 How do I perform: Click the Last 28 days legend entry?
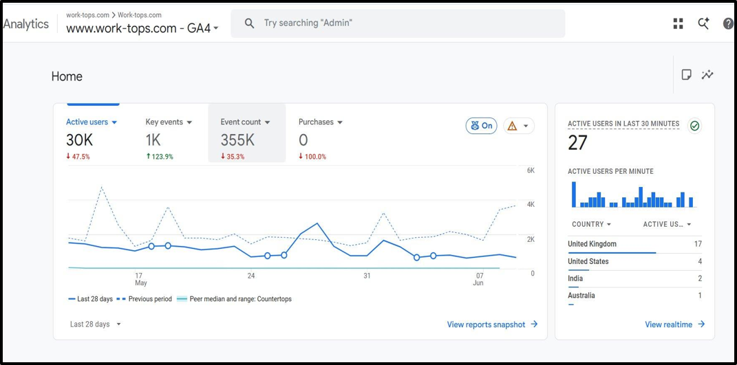tap(90, 299)
